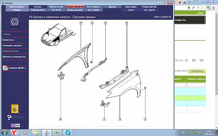The height and width of the screenshot is (136, 218).
Task: Select part callout 8 at diagram bottom
Action: (61, 119)
